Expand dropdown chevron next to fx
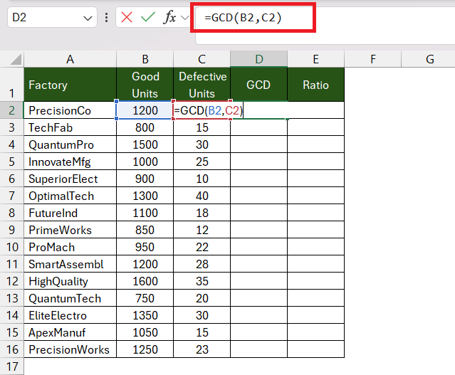 coord(185,18)
